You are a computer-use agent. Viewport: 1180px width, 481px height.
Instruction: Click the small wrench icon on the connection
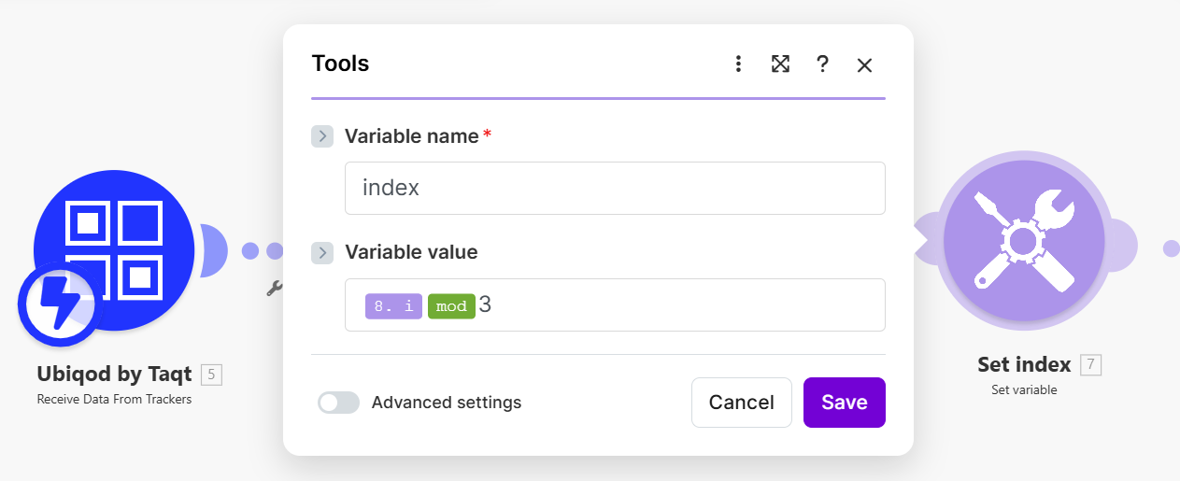click(x=274, y=289)
